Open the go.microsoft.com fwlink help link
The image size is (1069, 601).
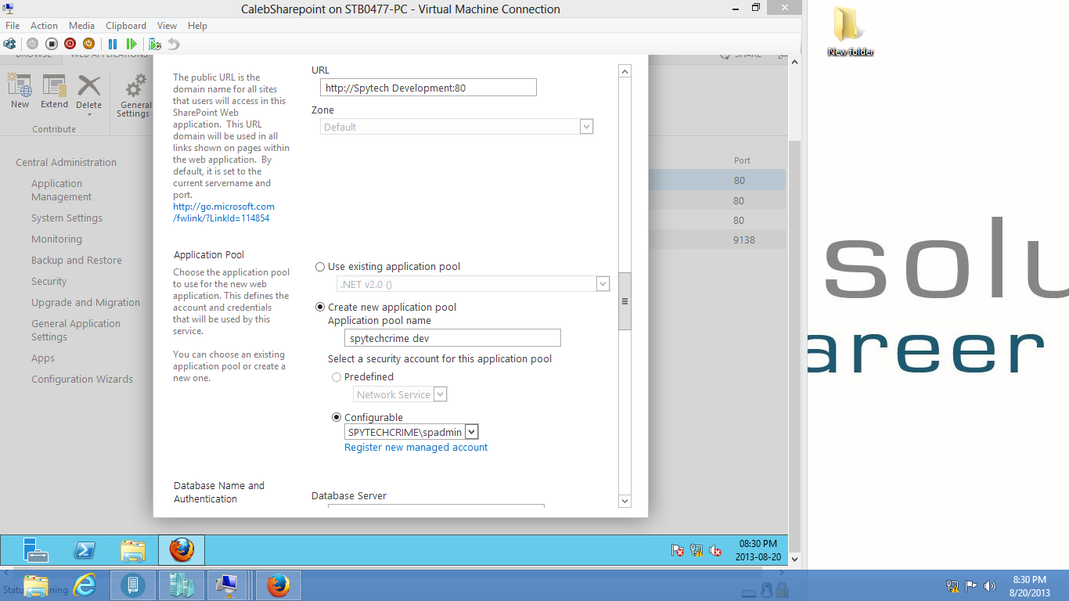tap(224, 213)
